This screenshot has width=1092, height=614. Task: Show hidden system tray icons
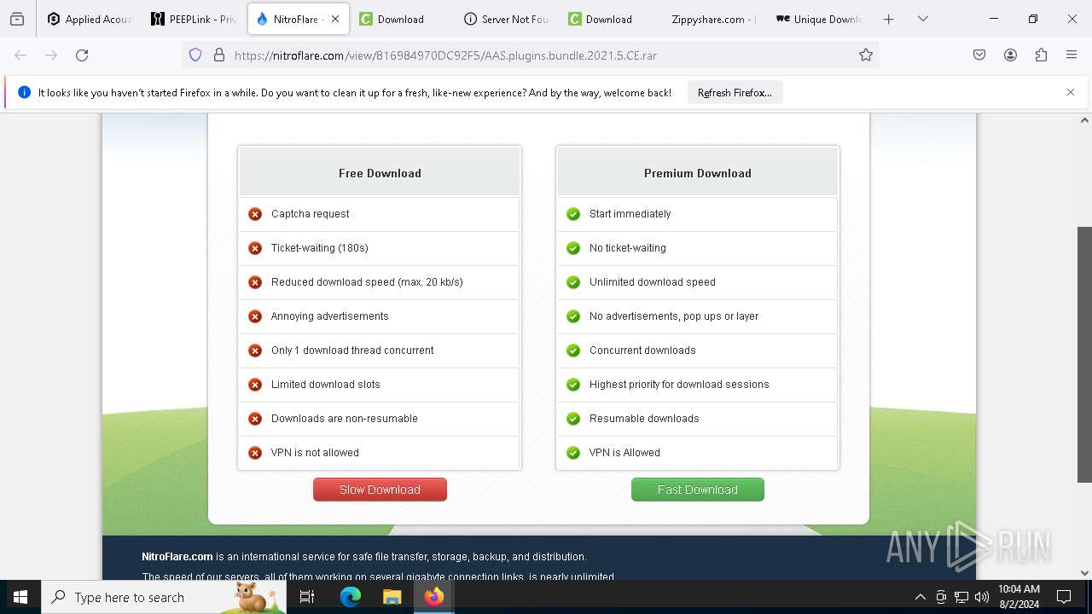pos(920,597)
